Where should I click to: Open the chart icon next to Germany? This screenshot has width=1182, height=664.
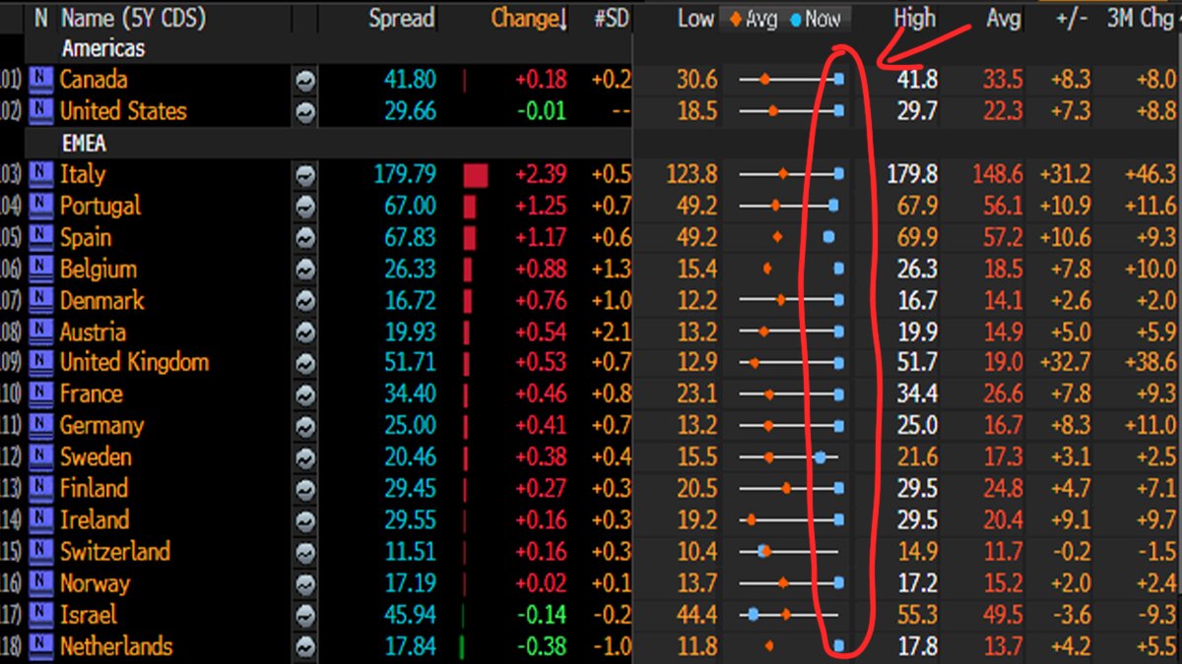click(305, 427)
